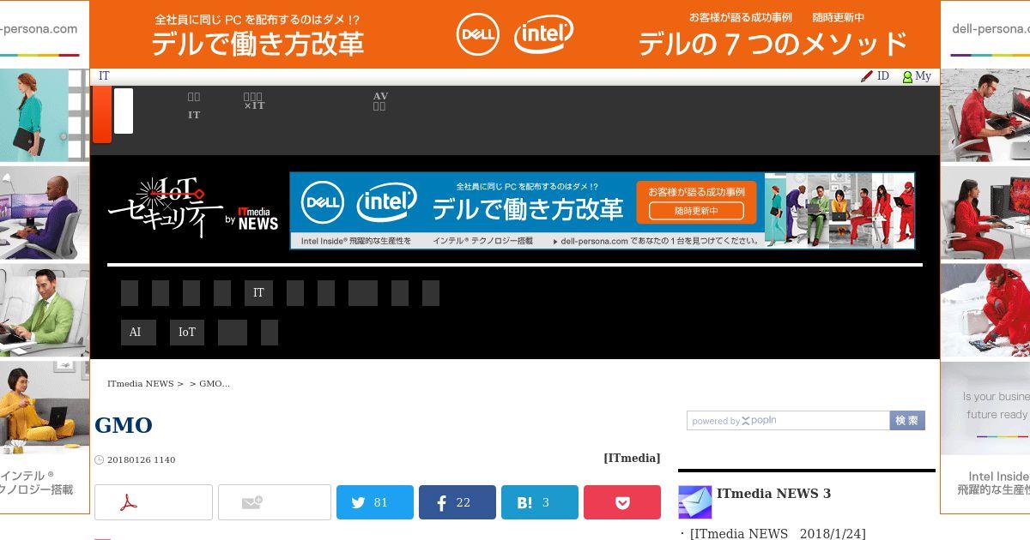Share on Facebook button showing 22
Viewport: 1030px width, 540px height.
pos(457,502)
